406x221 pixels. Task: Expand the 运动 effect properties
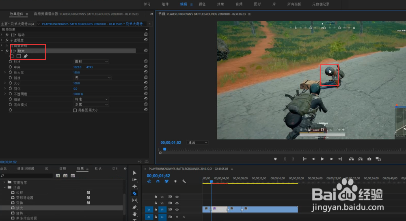tap(2, 34)
